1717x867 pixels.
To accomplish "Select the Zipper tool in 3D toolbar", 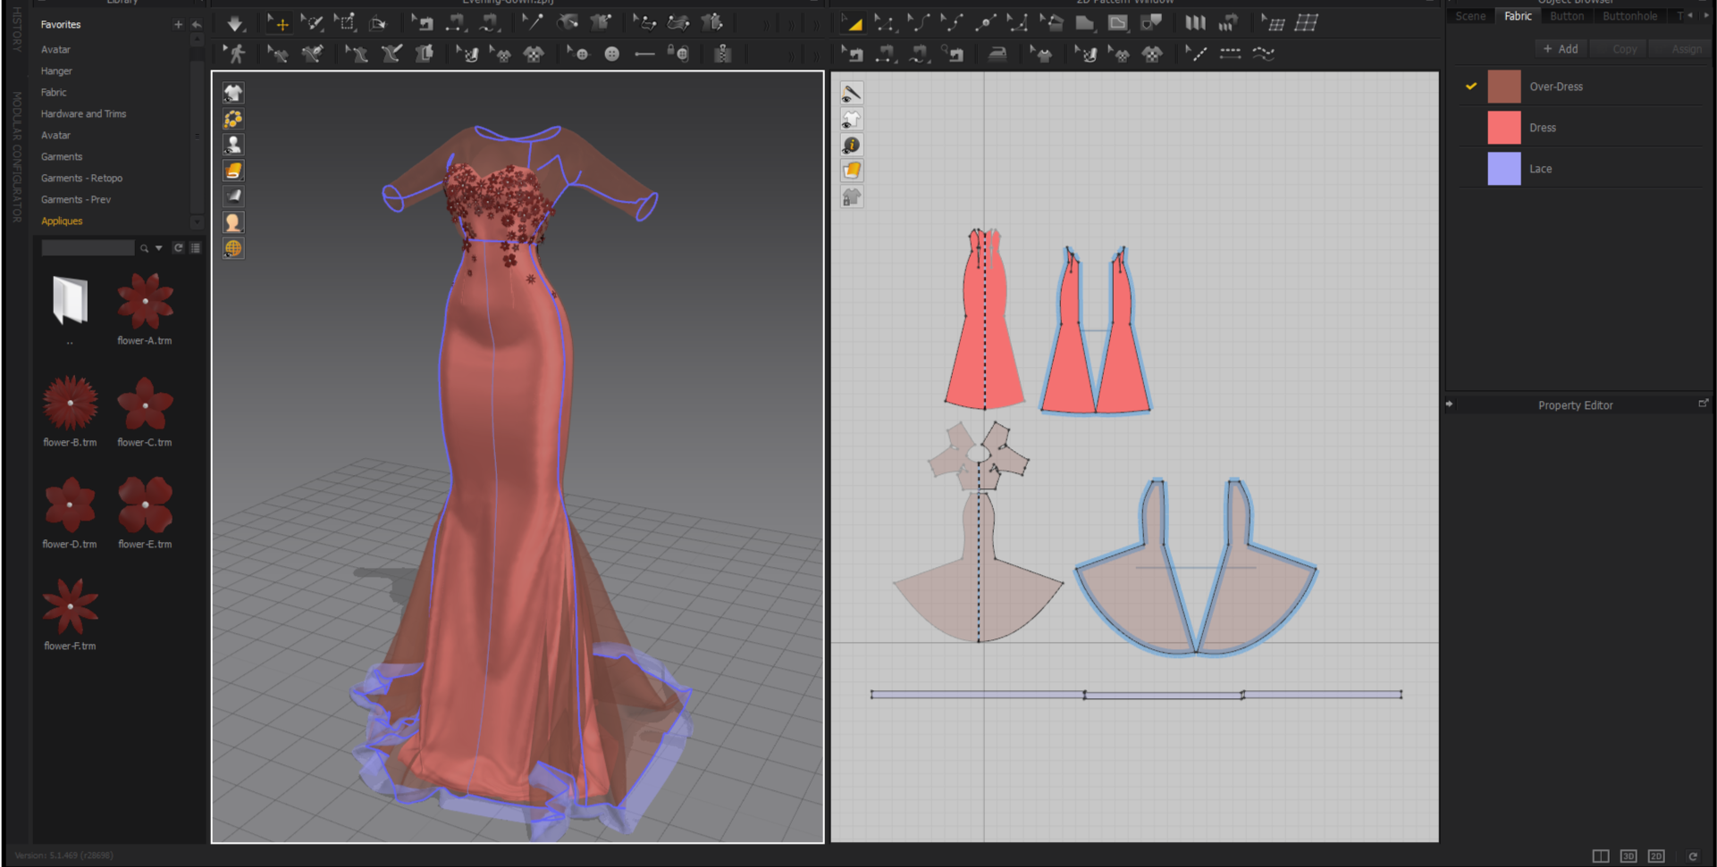I will 723,54.
